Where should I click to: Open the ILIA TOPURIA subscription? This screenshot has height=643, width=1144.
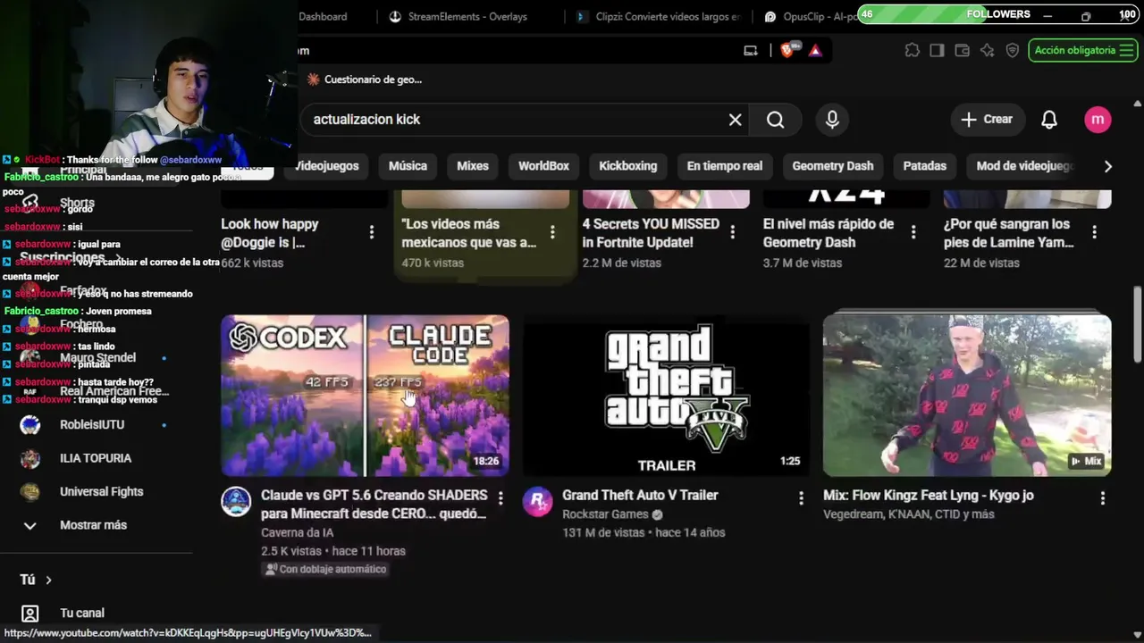(x=96, y=458)
